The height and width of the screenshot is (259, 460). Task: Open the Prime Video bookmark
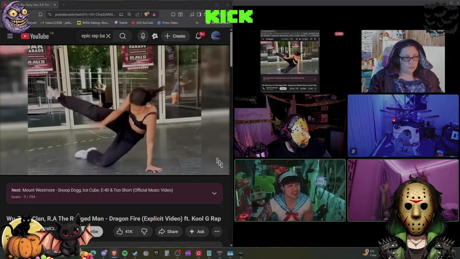click(167, 23)
